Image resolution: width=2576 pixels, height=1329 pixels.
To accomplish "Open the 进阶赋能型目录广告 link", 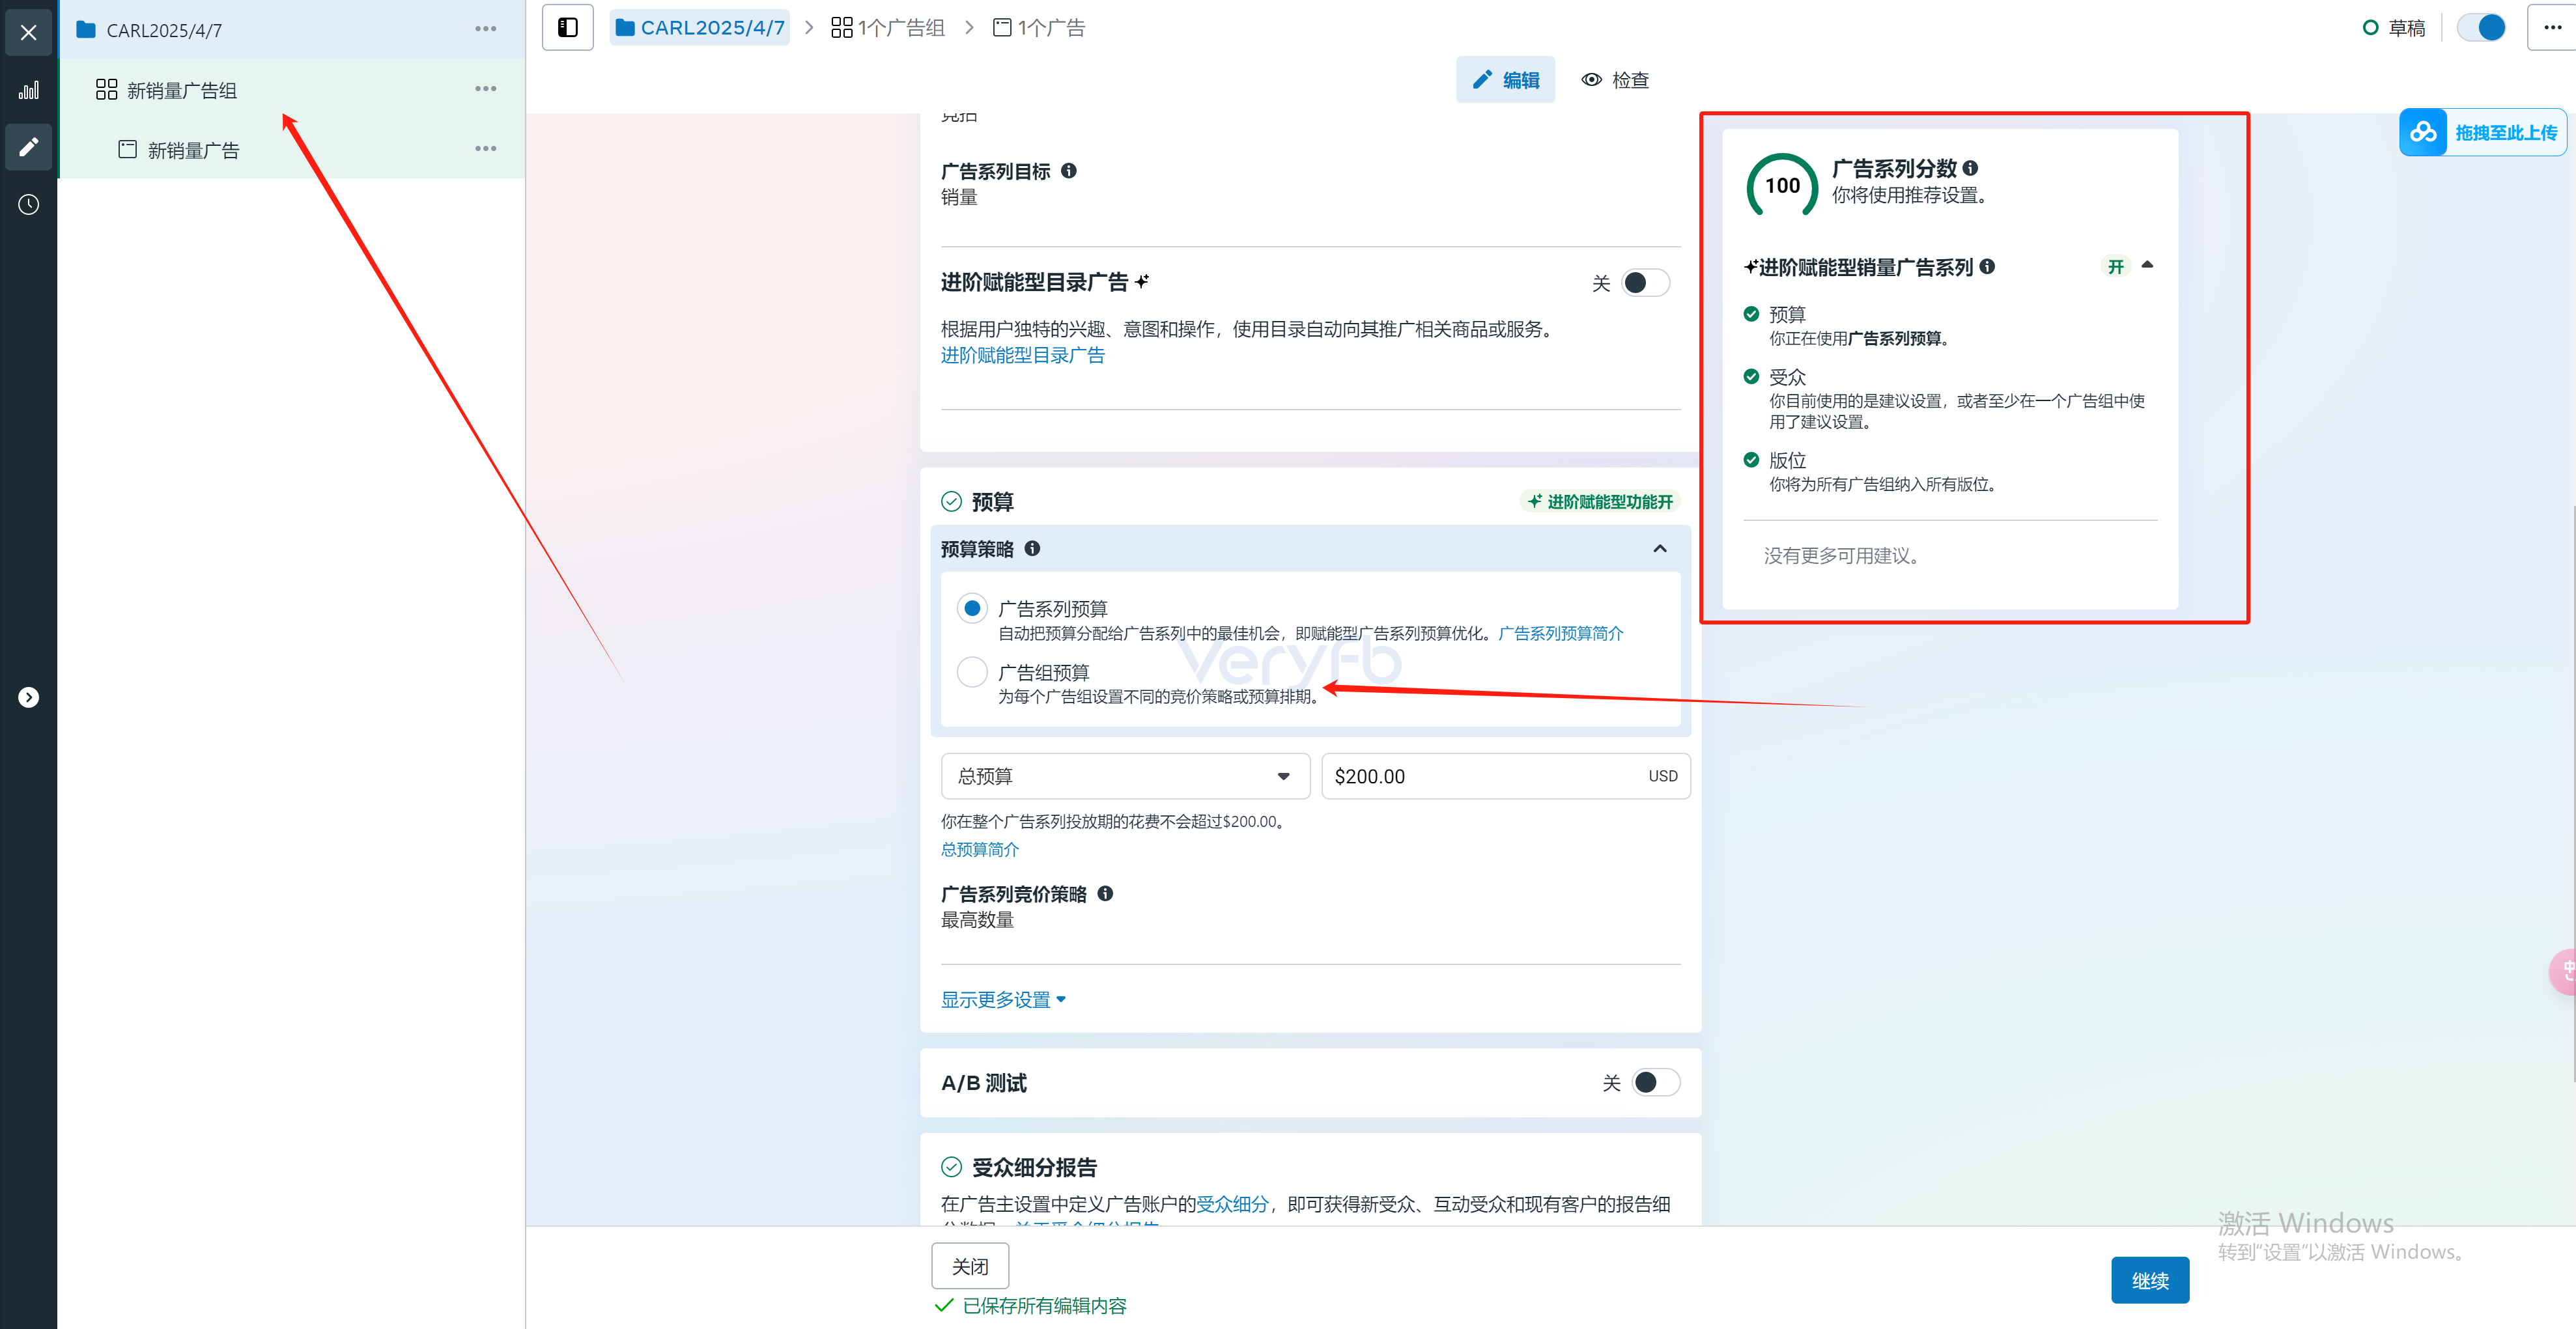I will (1022, 355).
